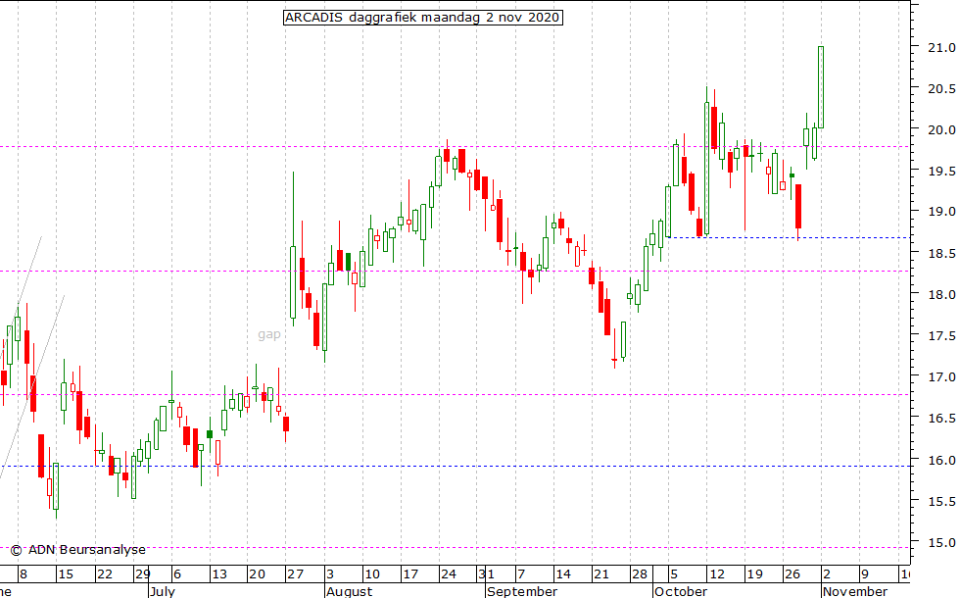Click date label 10 in August
The image size is (960, 598).
[x=372, y=574]
